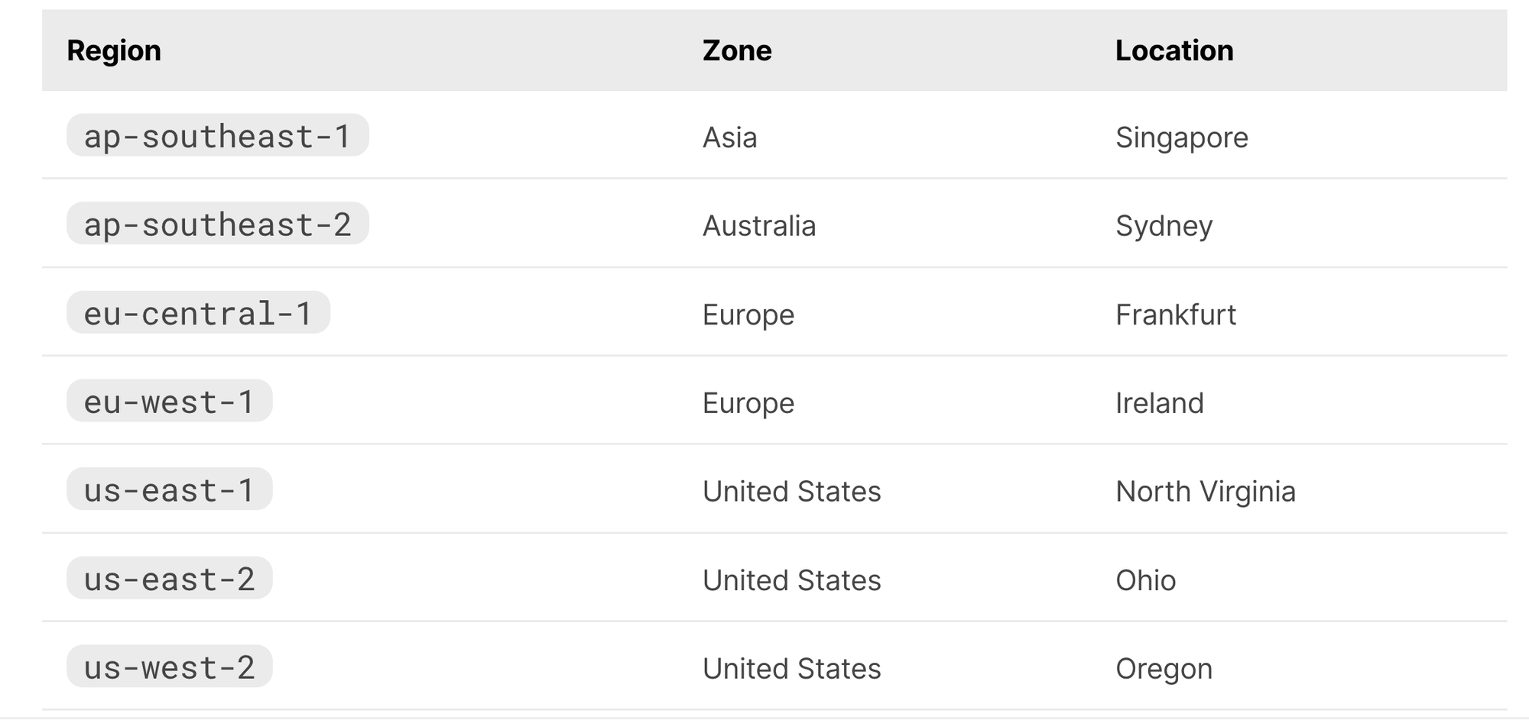The width and height of the screenshot is (1529, 720).
Task: Click the eu-west-1 code badge
Action: click(169, 402)
